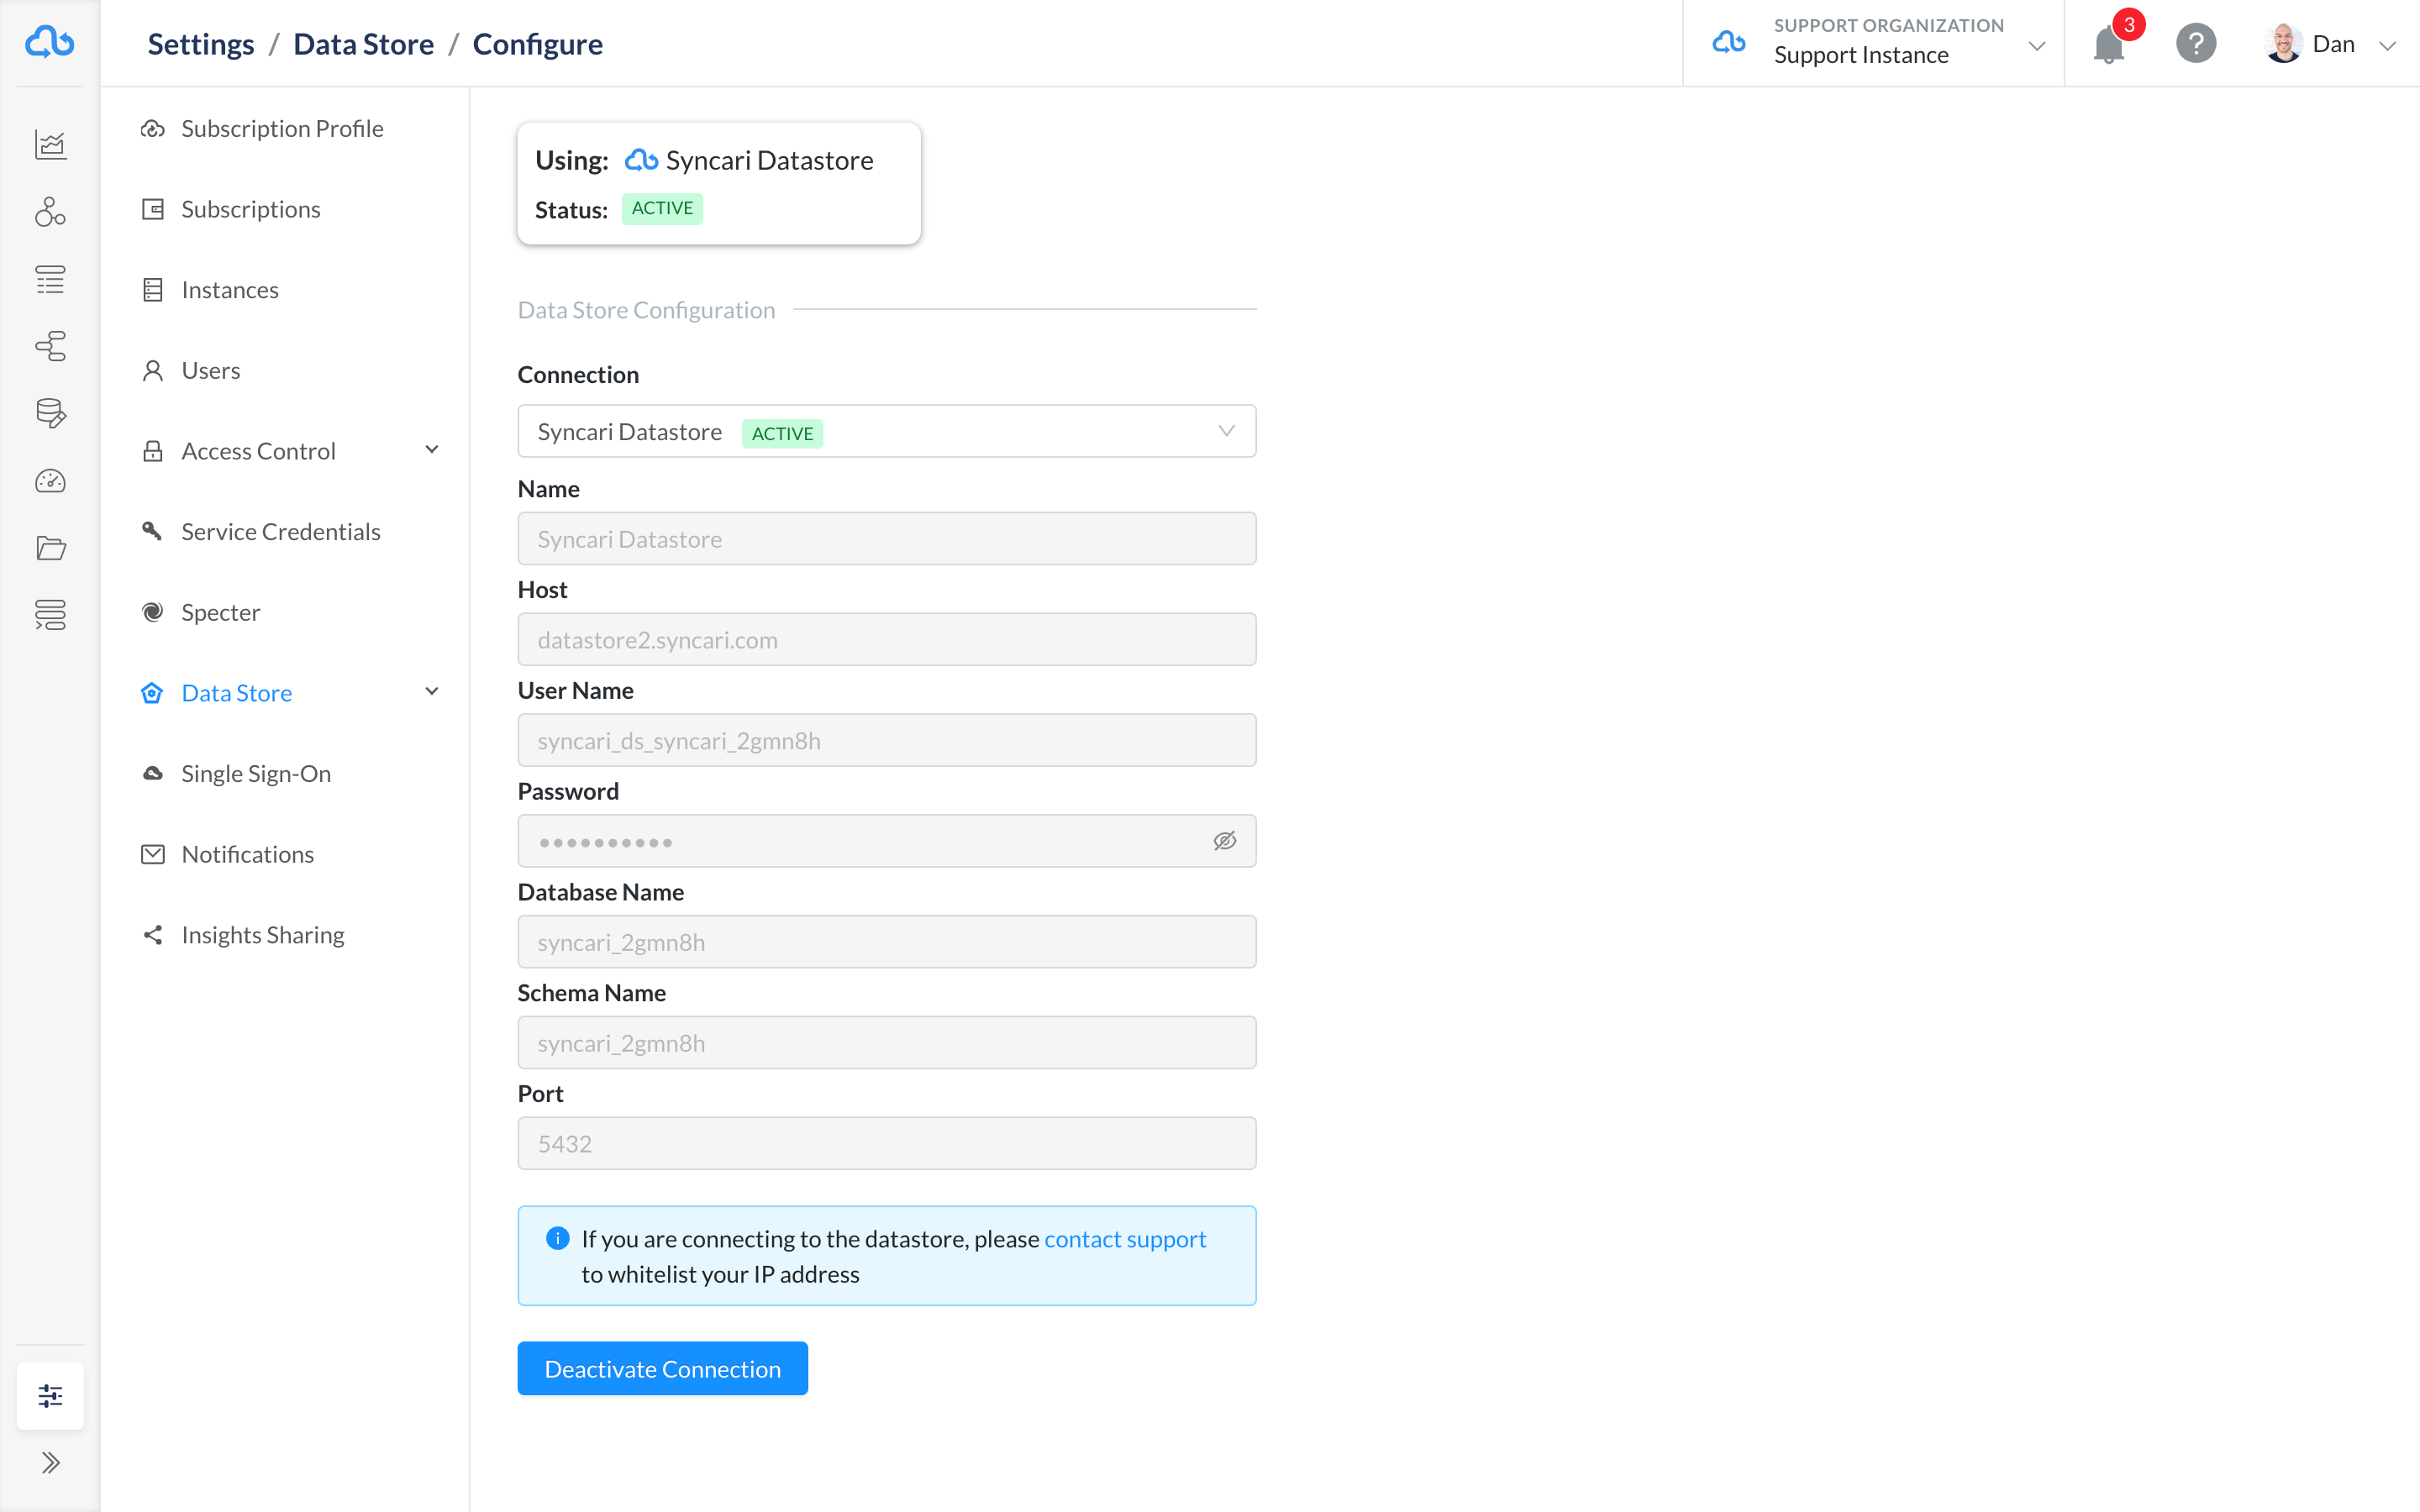
Task: Click the Syncari cloud logo at top left
Action: (49, 43)
